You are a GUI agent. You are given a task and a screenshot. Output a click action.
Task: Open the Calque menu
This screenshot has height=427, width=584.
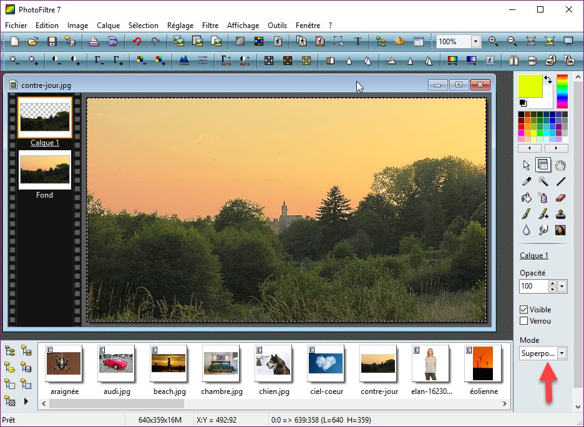[x=108, y=26]
